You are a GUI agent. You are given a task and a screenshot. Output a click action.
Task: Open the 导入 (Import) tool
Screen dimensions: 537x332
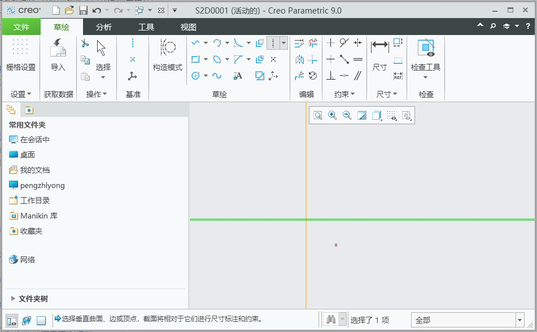pyautogui.click(x=58, y=54)
